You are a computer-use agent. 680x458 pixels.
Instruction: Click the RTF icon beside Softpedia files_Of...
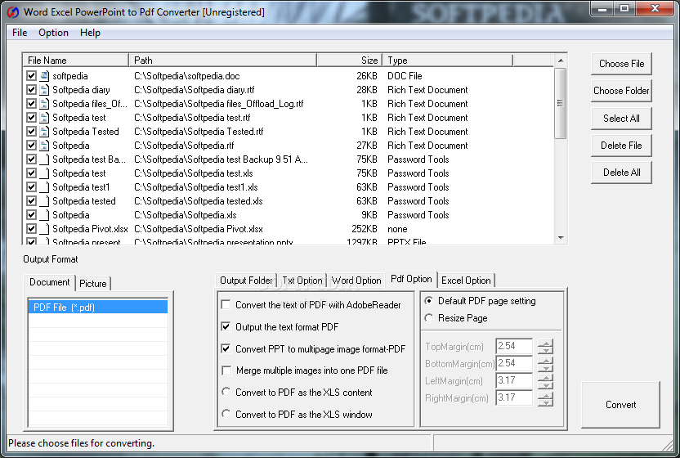pos(44,104)
